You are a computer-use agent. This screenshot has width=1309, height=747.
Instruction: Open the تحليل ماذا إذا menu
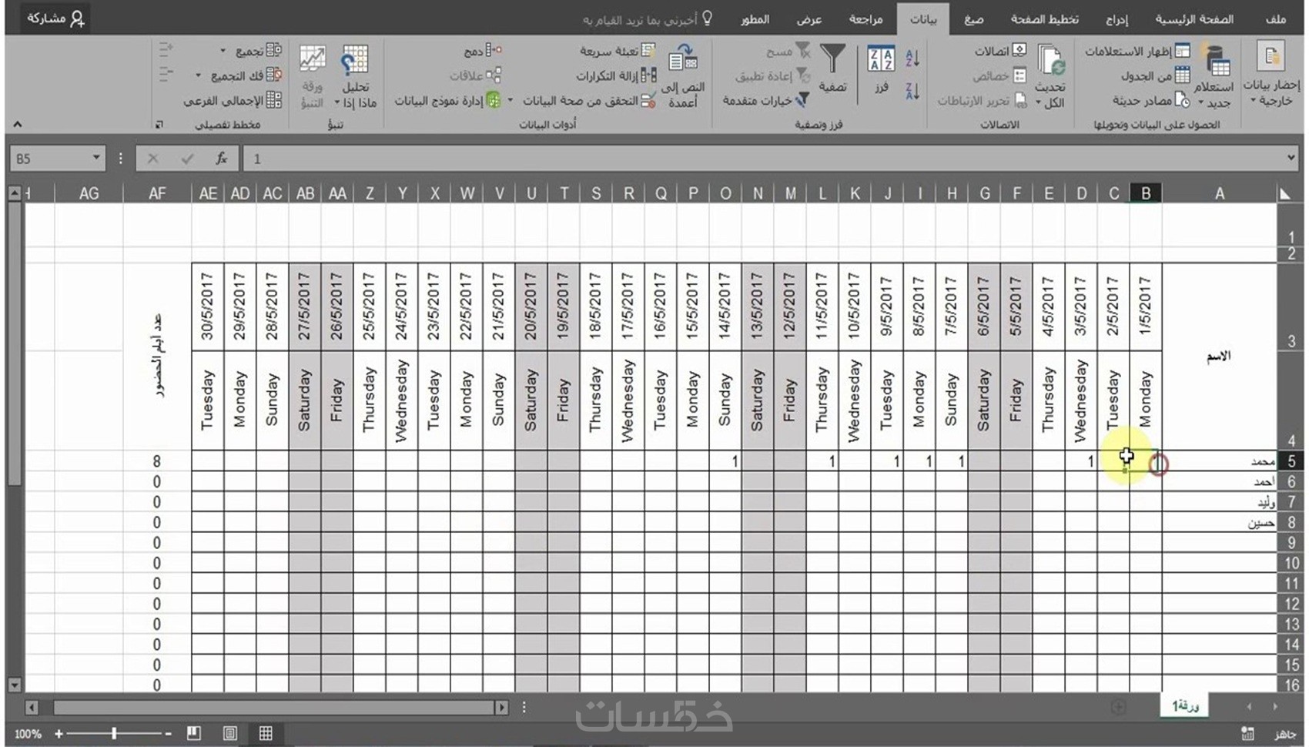tap(355, 75)
